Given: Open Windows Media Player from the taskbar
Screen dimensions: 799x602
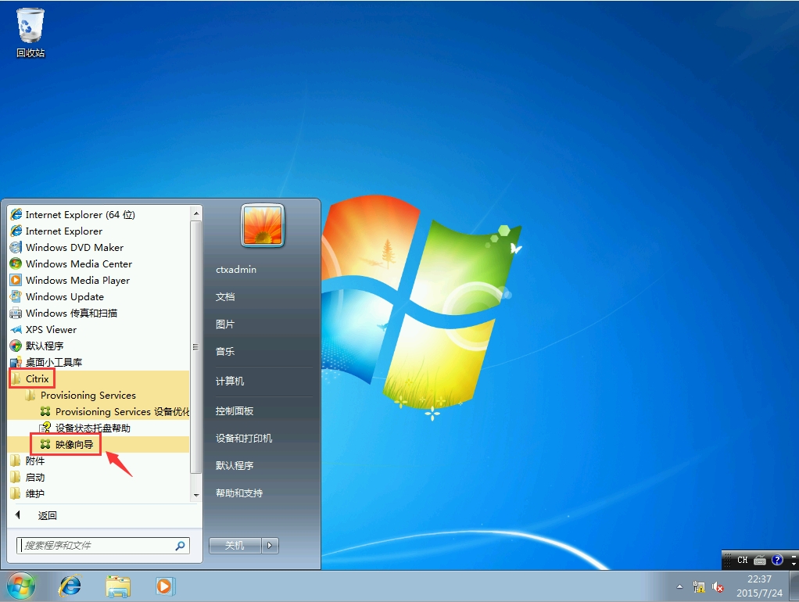Looking at the screenshot, I should [x=165, y=586].
